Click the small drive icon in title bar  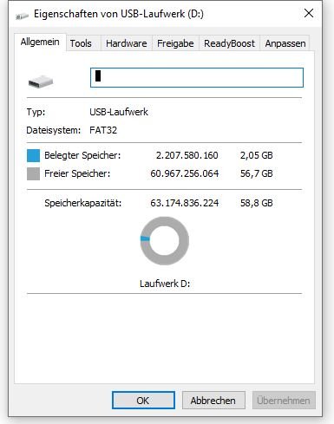pyautogui.click(x=22, y=16)
